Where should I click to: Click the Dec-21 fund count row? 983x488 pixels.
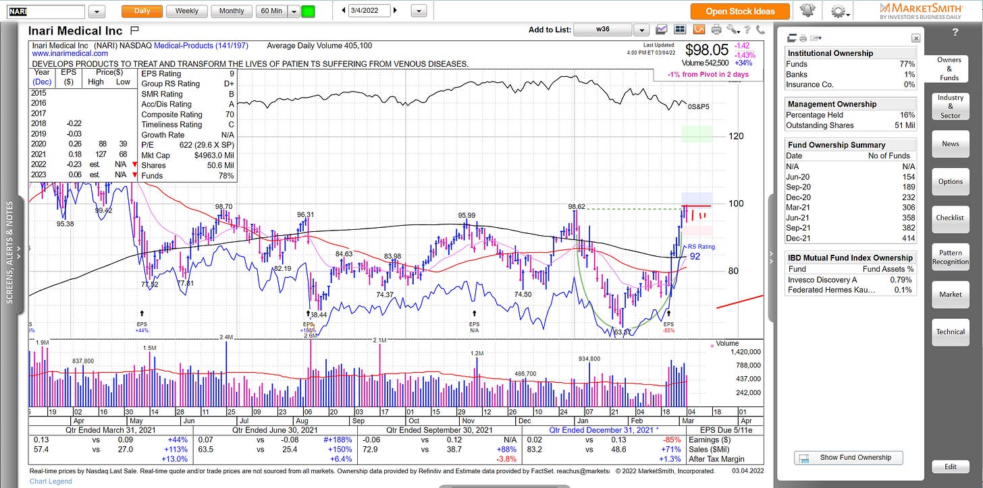pyautogui.click(x=850, y=239)
